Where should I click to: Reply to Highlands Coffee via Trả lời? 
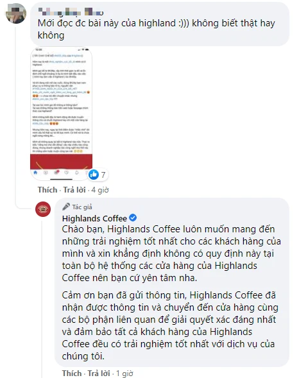click(x=99, y=373)
